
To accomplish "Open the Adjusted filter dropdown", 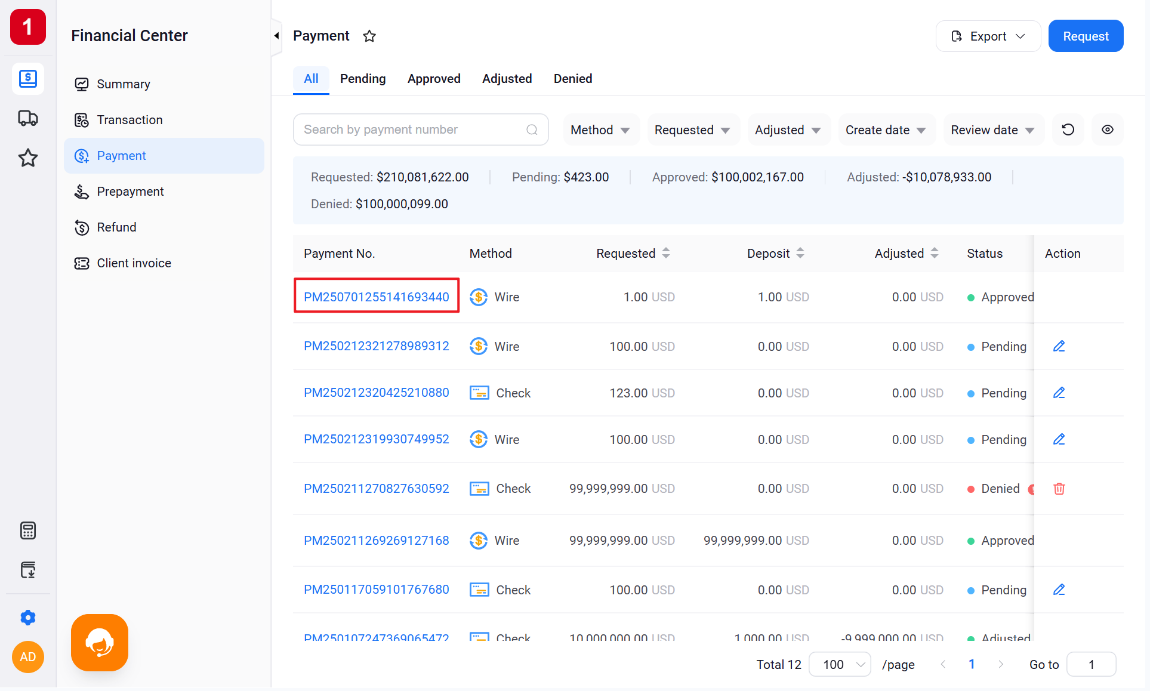I will (x=788, y=130).
